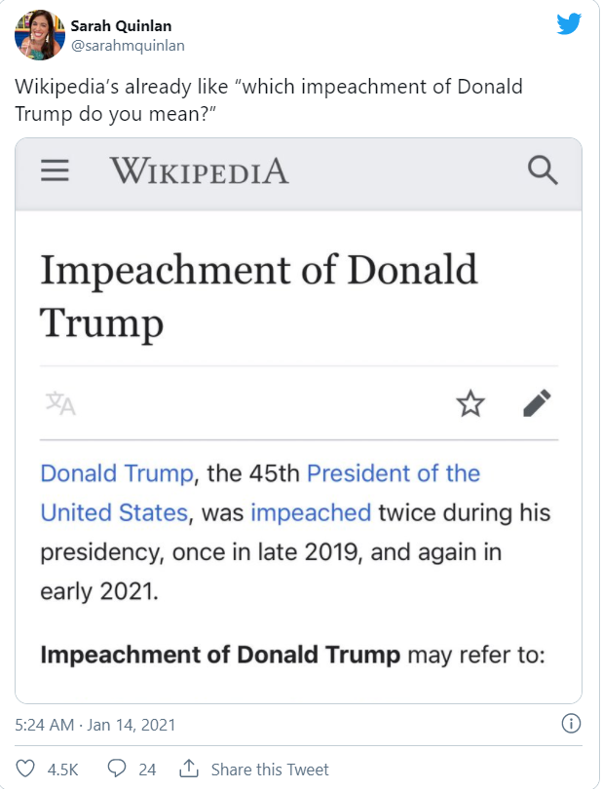
Task: Star the article with watchlist icon
Action: [x=470, y=403]
